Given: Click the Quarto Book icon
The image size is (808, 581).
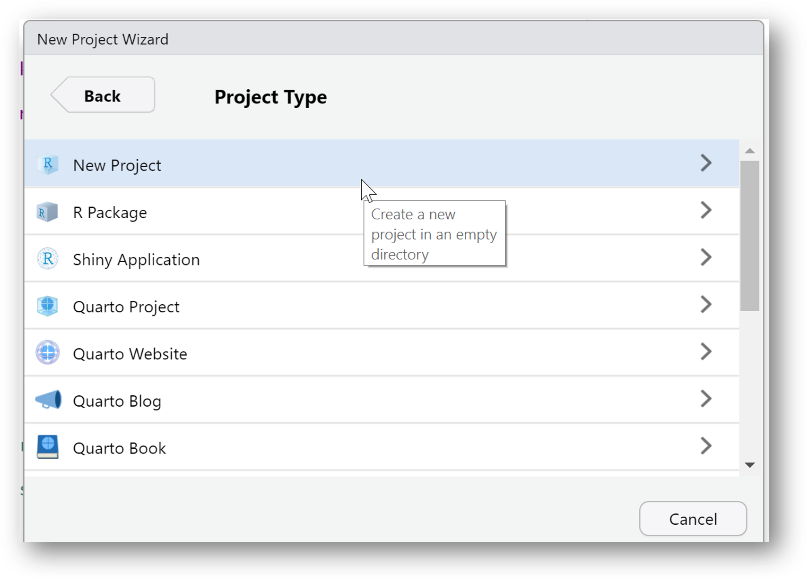Looking at the screenshot, I should point(48,447).
